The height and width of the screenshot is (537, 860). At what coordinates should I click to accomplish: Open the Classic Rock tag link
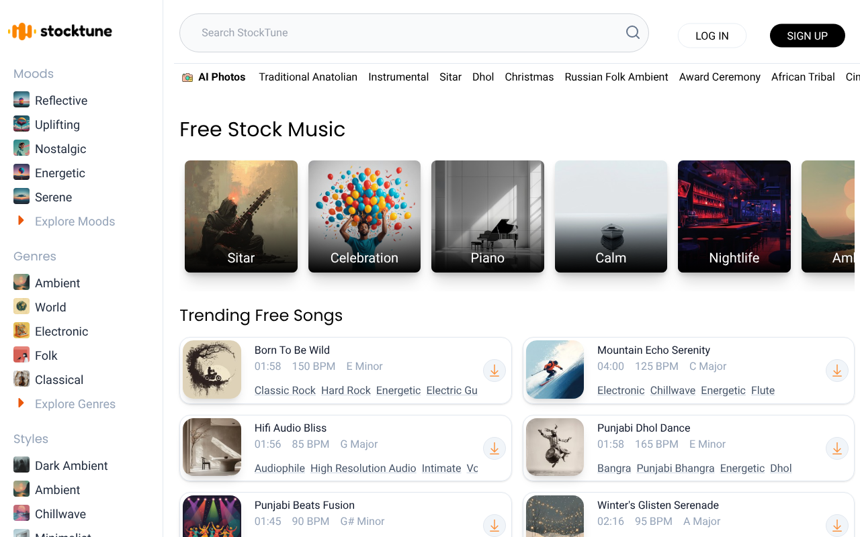(x=284, y=390)
